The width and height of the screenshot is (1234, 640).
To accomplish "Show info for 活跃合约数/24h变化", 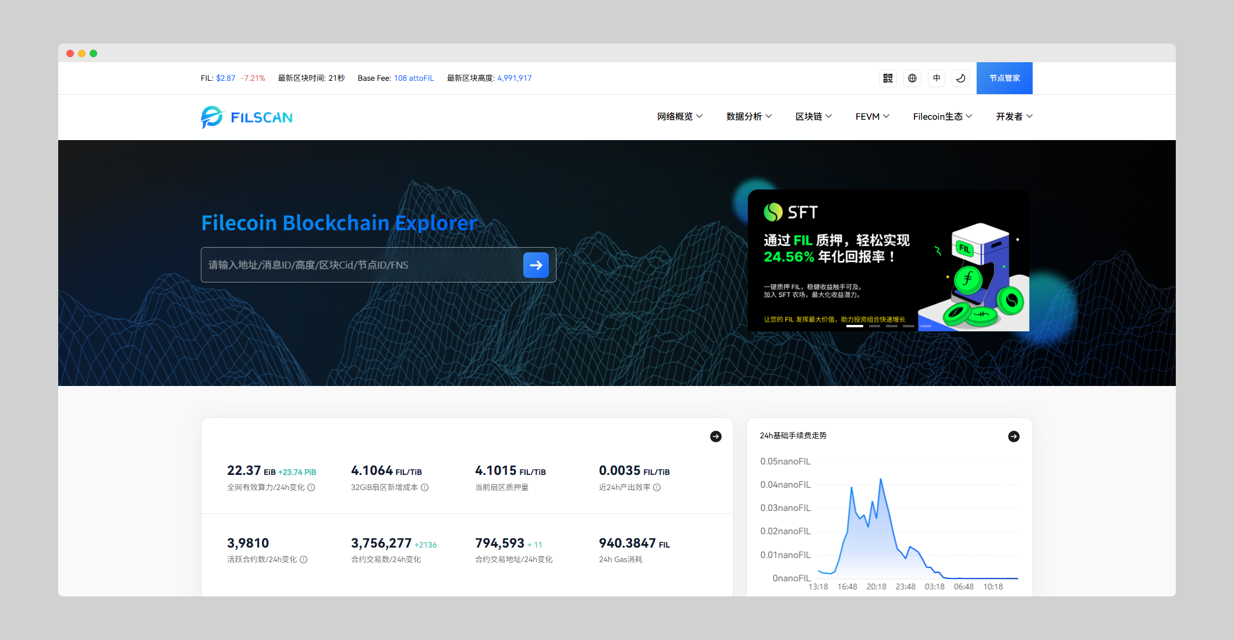I will coord(304,560).
